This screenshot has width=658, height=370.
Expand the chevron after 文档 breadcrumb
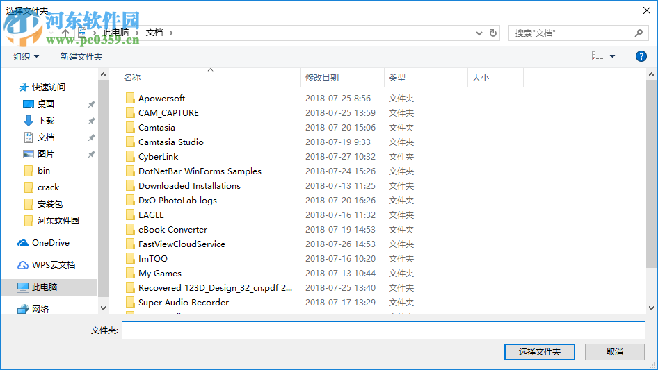point(171,33)
